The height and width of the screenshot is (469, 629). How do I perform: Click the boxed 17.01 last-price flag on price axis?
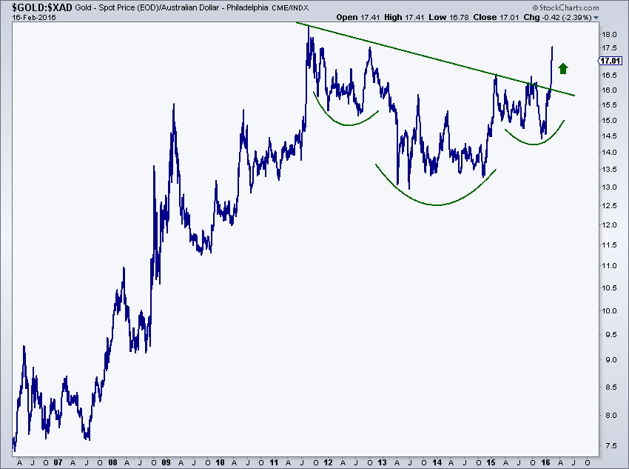(x=610, y=61)
